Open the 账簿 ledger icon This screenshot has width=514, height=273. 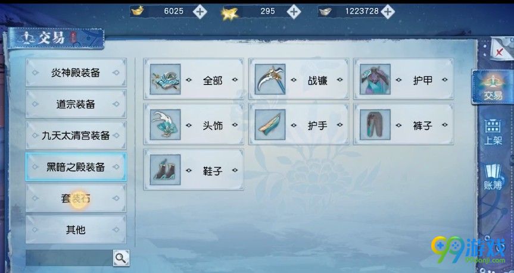point(493,177)
